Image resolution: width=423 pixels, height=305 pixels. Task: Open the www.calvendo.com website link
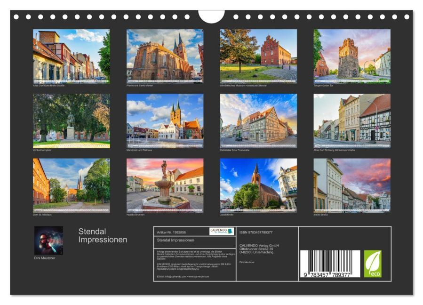[198, 276]
